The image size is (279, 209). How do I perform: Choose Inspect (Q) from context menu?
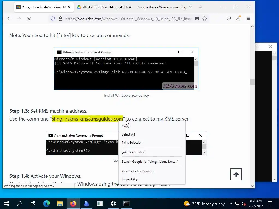pos(152,179)
